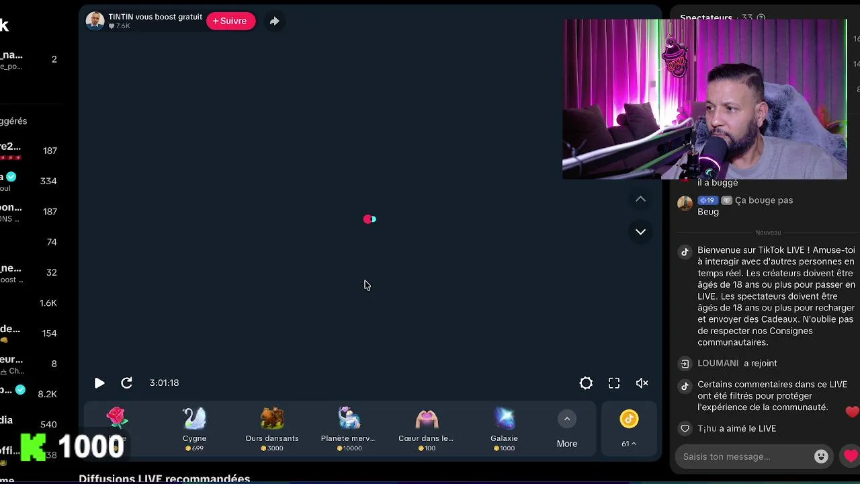860x484 pixels.
Task: Open Spectateurs help info icon
Action: tap(761, 18)
